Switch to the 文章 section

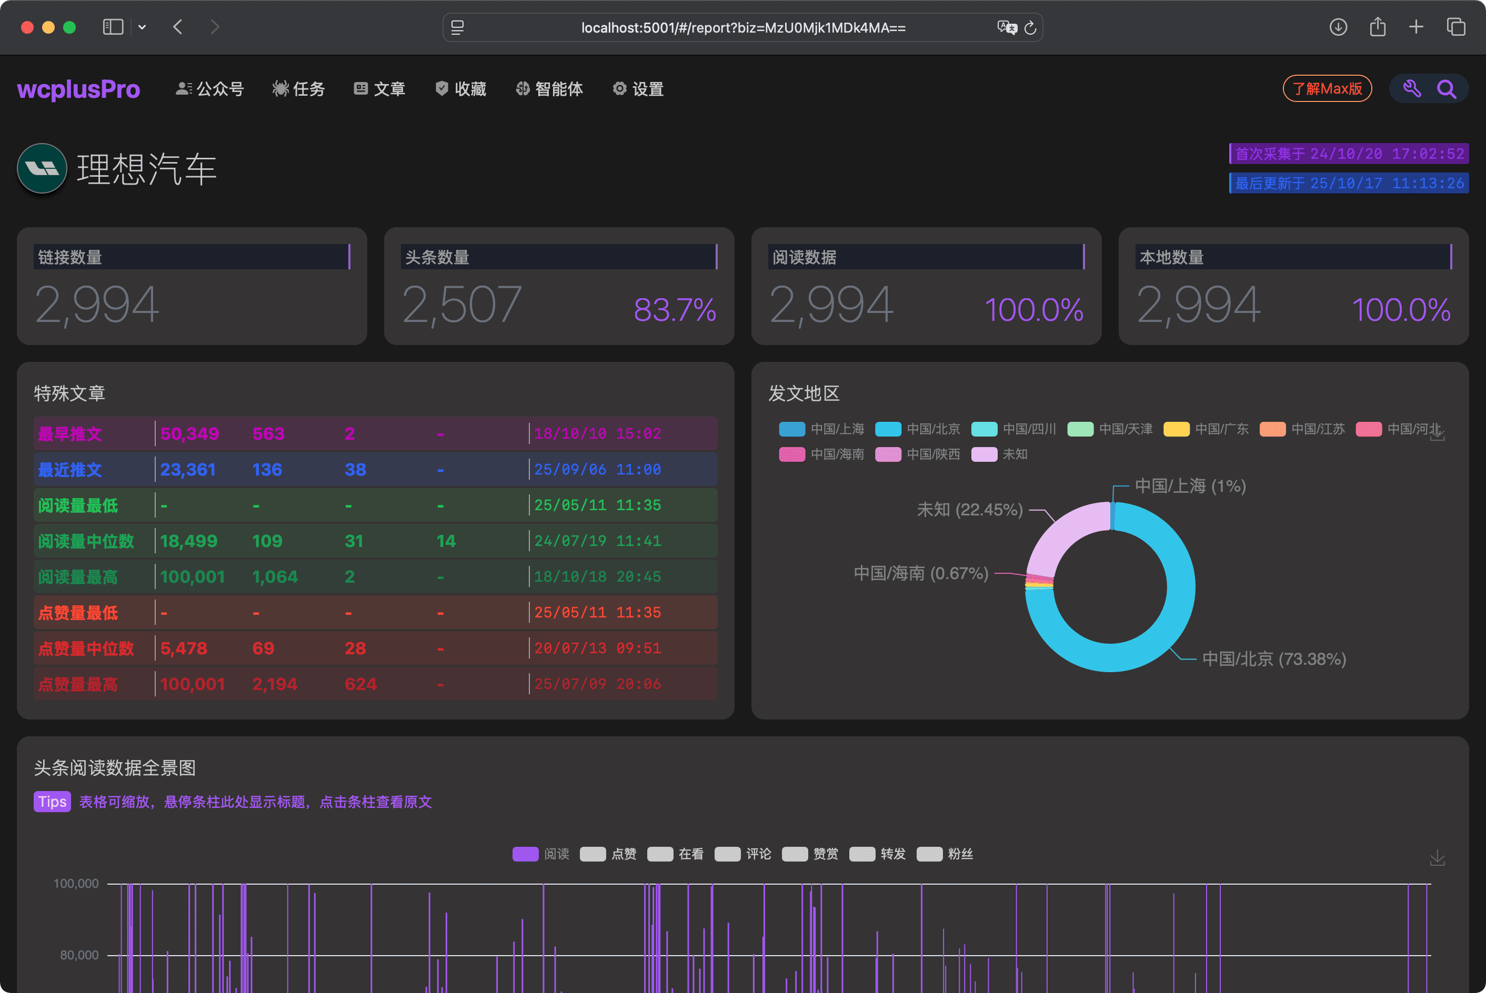tap(362, 89)
